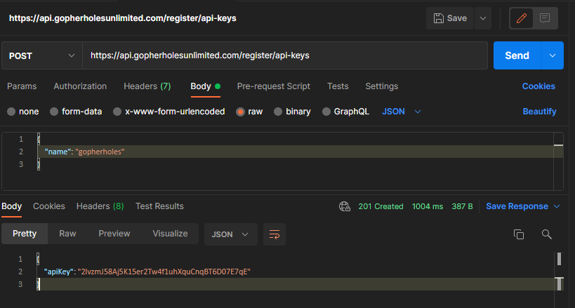This screenshot has width=575, height=308.
Task: Click inside the request URL field
Action: click(x=284, y=55)
